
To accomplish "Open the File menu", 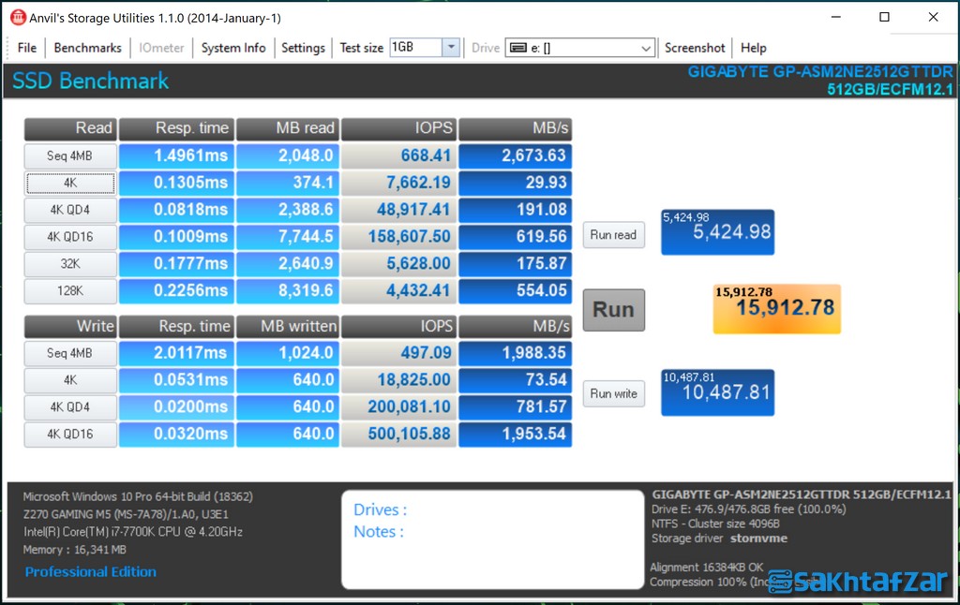I will point(27,48).
